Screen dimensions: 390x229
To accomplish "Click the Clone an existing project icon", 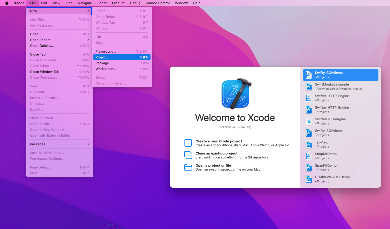I will point(188,155).
